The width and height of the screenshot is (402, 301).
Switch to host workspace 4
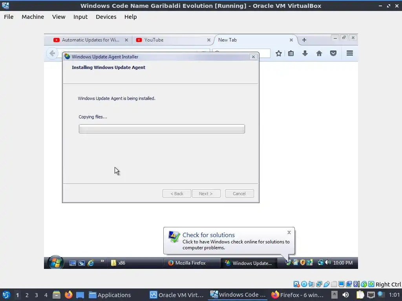point(46,295)
